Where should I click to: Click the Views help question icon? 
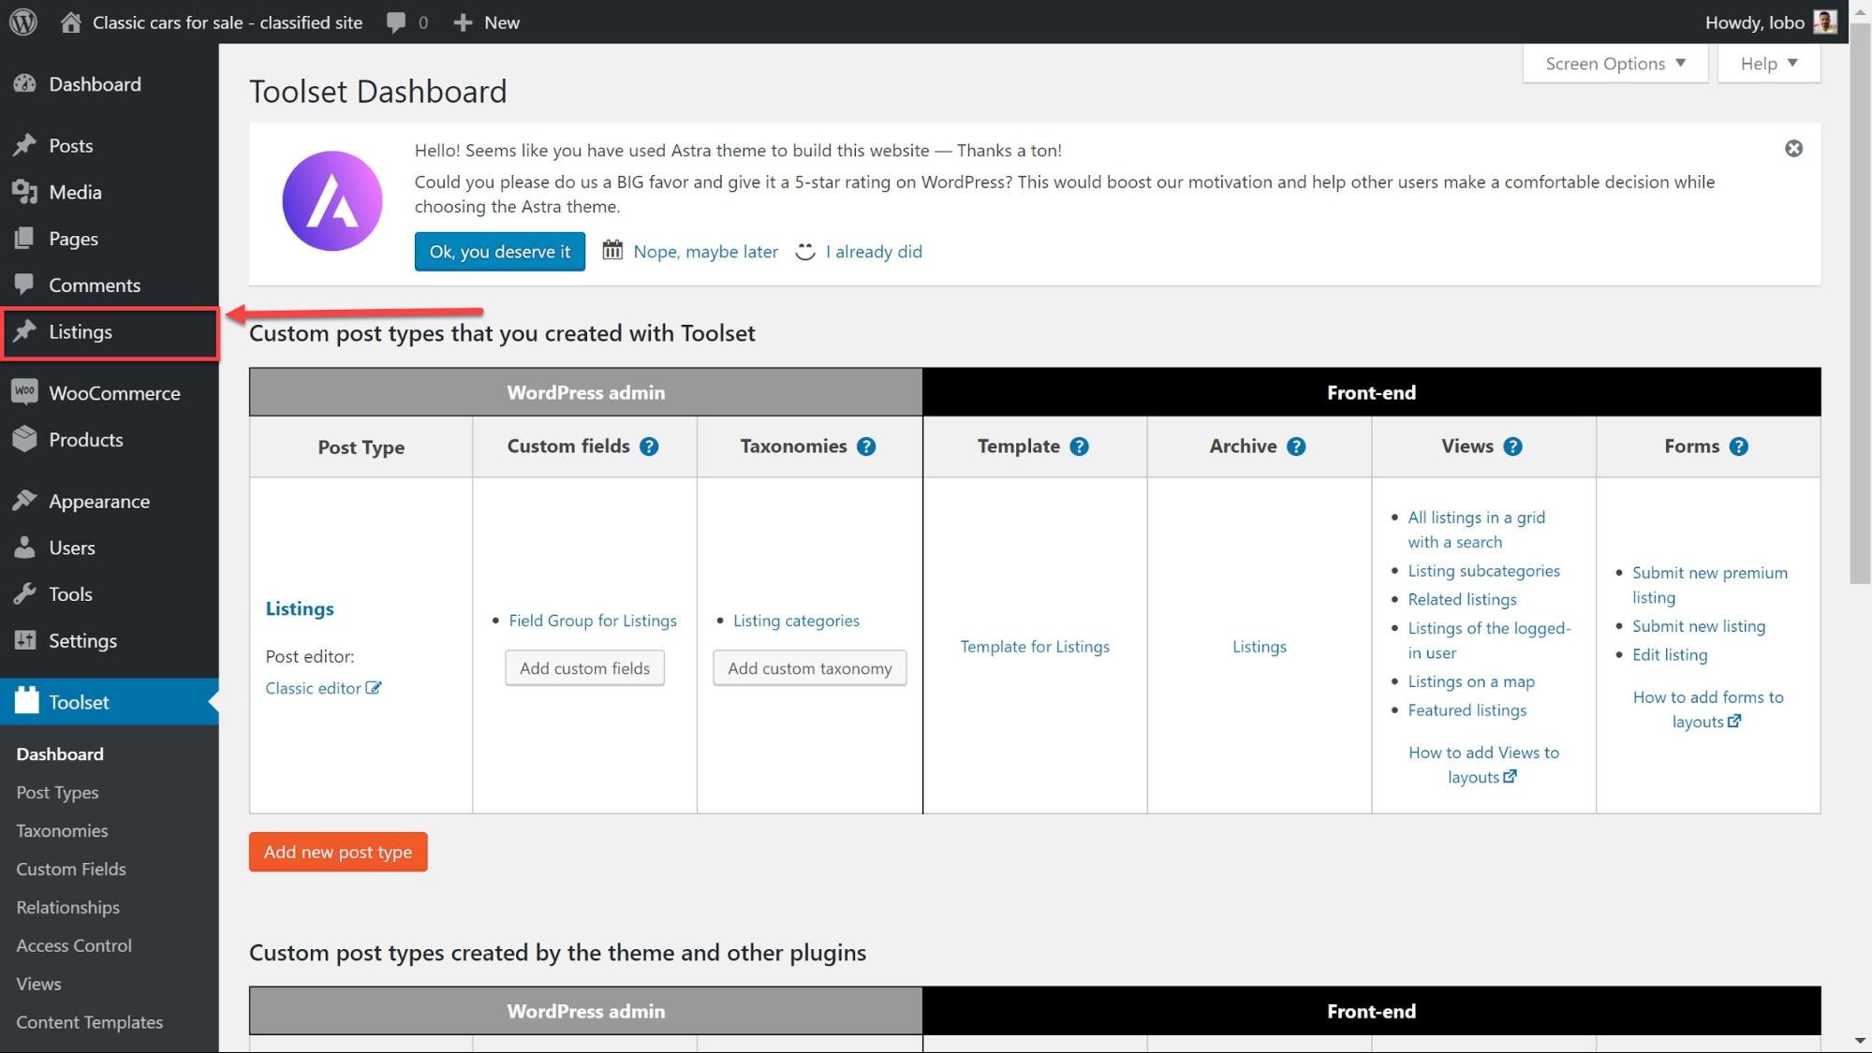pyautogui.click(x=1512, y=446)
